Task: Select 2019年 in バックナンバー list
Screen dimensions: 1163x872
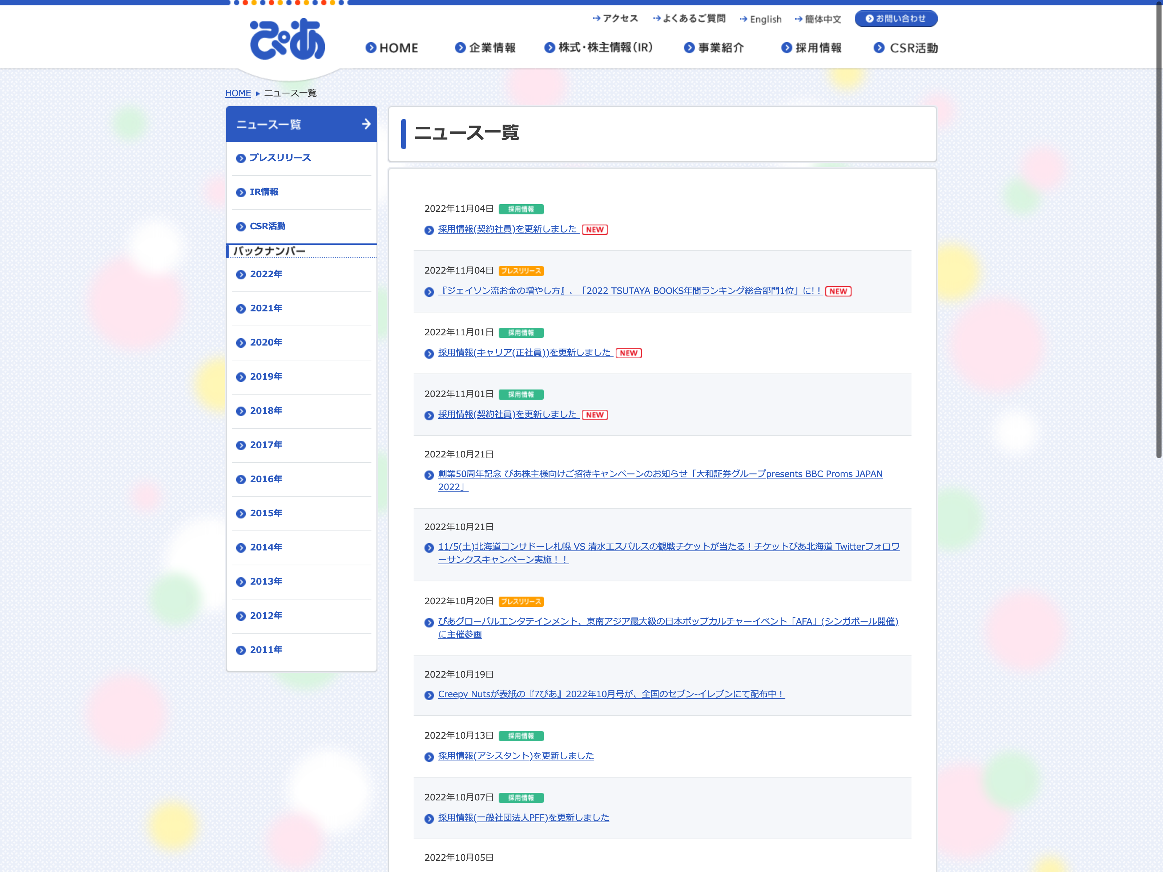Action: 266,376
